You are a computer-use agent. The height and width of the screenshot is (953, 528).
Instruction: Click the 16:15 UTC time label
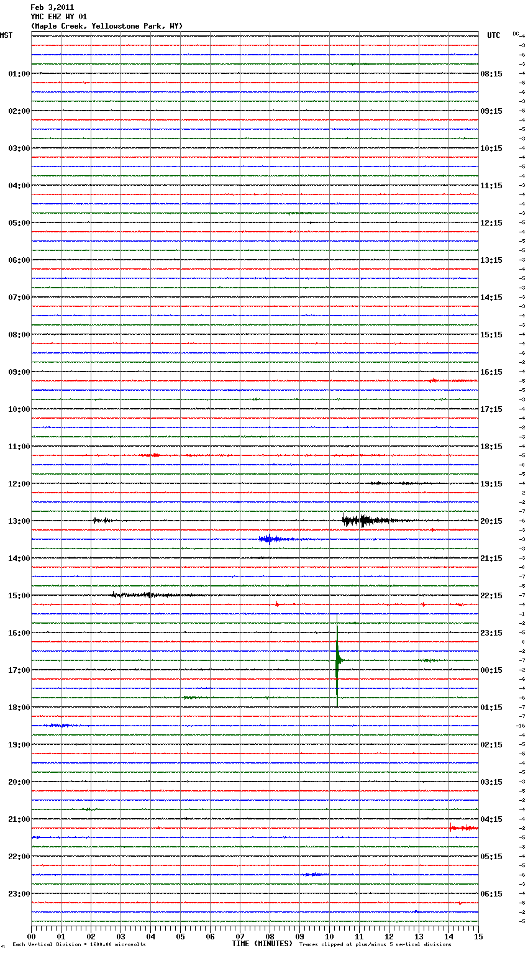pyautogui.click(x=491, y=372)
